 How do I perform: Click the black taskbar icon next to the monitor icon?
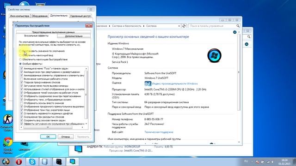click(x=59, y=161)
